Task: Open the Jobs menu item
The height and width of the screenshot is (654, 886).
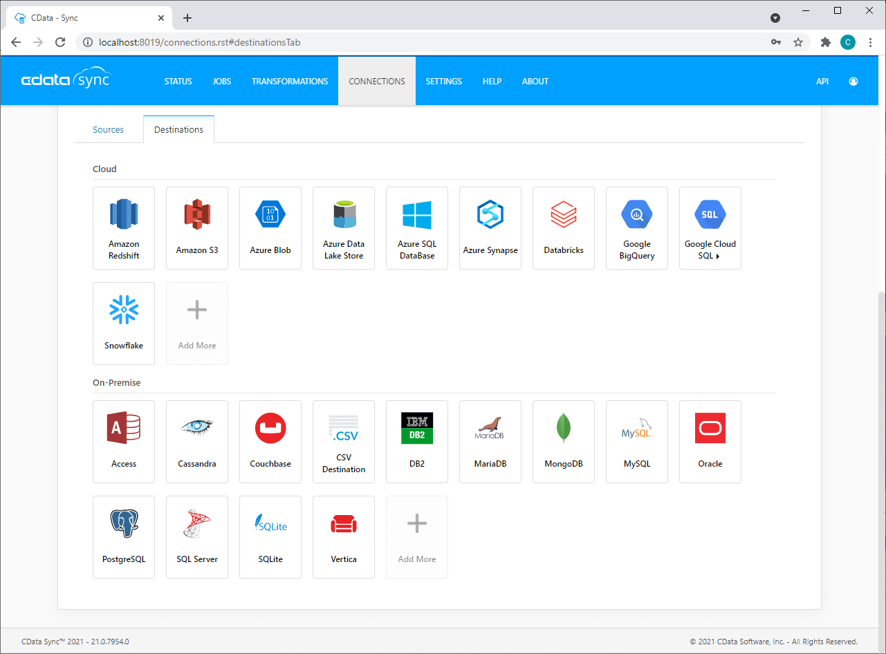Action: [222, 82]
